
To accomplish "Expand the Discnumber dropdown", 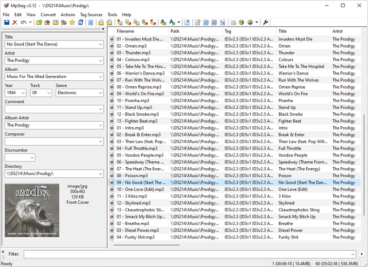I will pyautogui.click(x=32, y=158).
